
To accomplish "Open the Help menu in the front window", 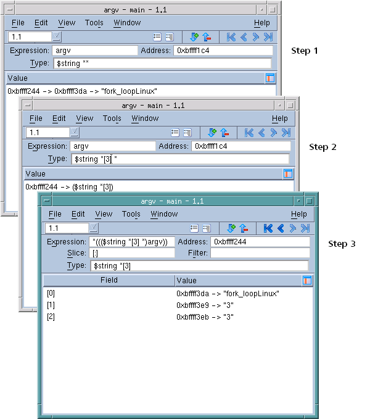I will tap(298, 214).
